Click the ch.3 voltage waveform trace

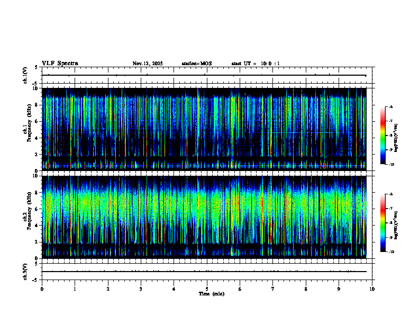tap(204, 272)
